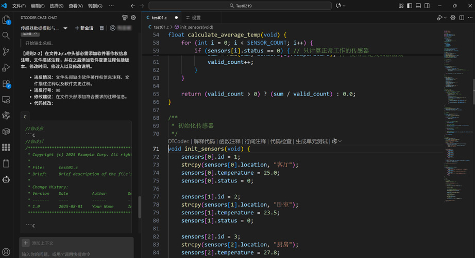Toggle the bottom panel visibility
The width and height of the screenshot is (475, 258).
point(418,6)
